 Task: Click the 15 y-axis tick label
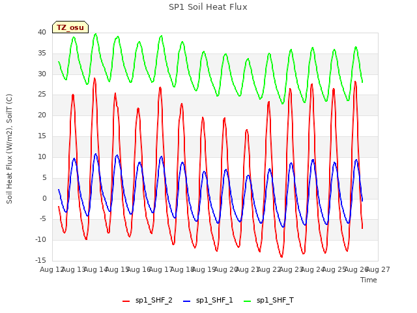(x=42, y=136)
